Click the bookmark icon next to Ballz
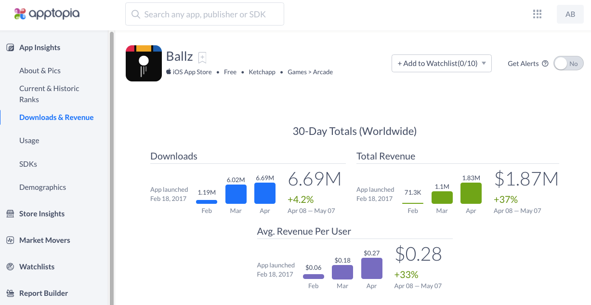Image resolution: width=591 pixels, height=305 pixels. coord(202,57)
